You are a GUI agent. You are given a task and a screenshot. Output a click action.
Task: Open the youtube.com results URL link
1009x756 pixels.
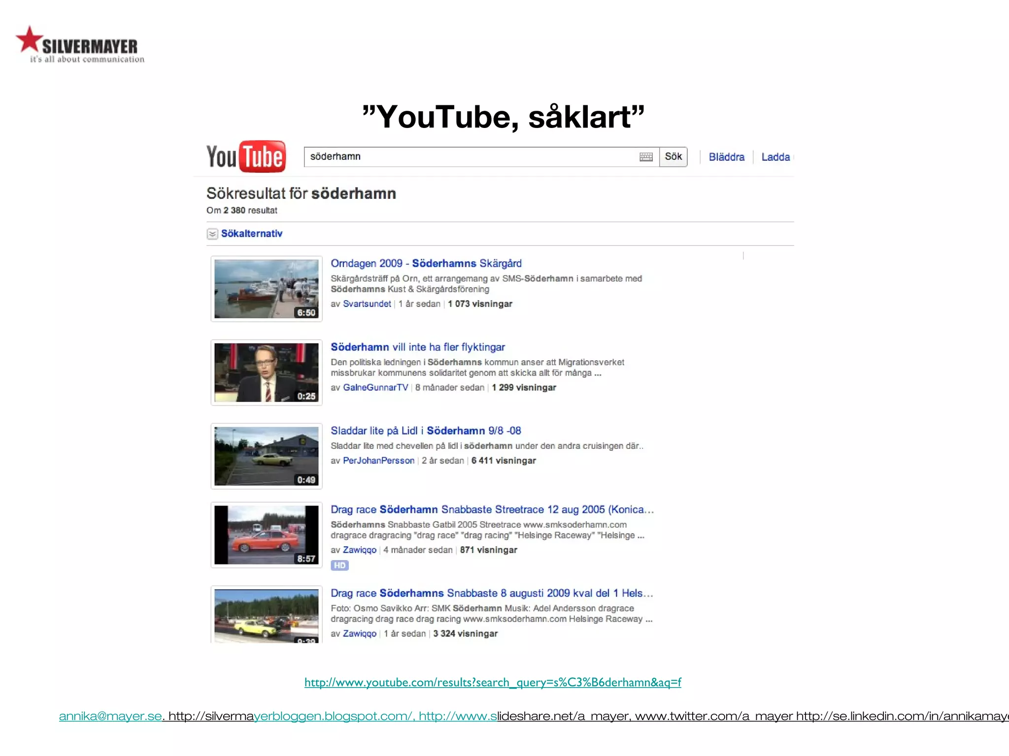[x=493, y=682]
